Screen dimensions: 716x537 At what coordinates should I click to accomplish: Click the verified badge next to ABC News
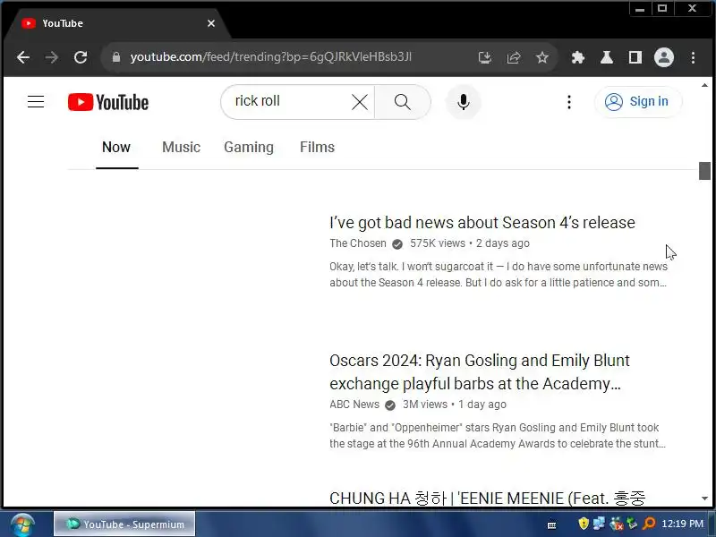tap(390, 405)
